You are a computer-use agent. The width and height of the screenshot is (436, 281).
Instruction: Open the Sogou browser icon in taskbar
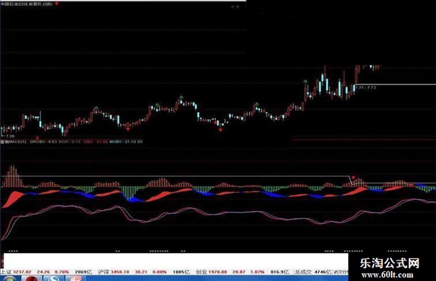(54, 278)
